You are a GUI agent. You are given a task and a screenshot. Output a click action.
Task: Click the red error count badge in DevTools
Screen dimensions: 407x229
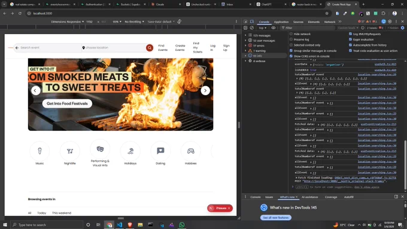tap(361, 22)
